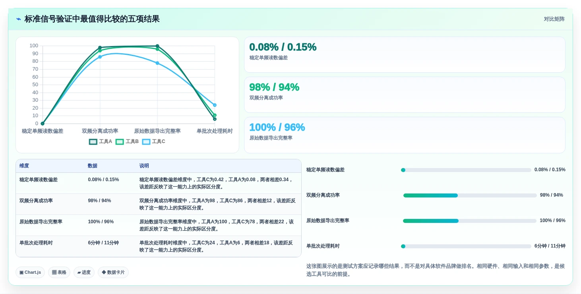Click 工具A data point at 双频分离成功率

coord(100,48)
